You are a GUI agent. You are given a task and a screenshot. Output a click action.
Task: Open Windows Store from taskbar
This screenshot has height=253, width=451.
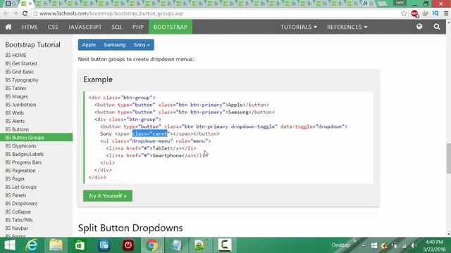pyautogui.click(x=80, y=245)
